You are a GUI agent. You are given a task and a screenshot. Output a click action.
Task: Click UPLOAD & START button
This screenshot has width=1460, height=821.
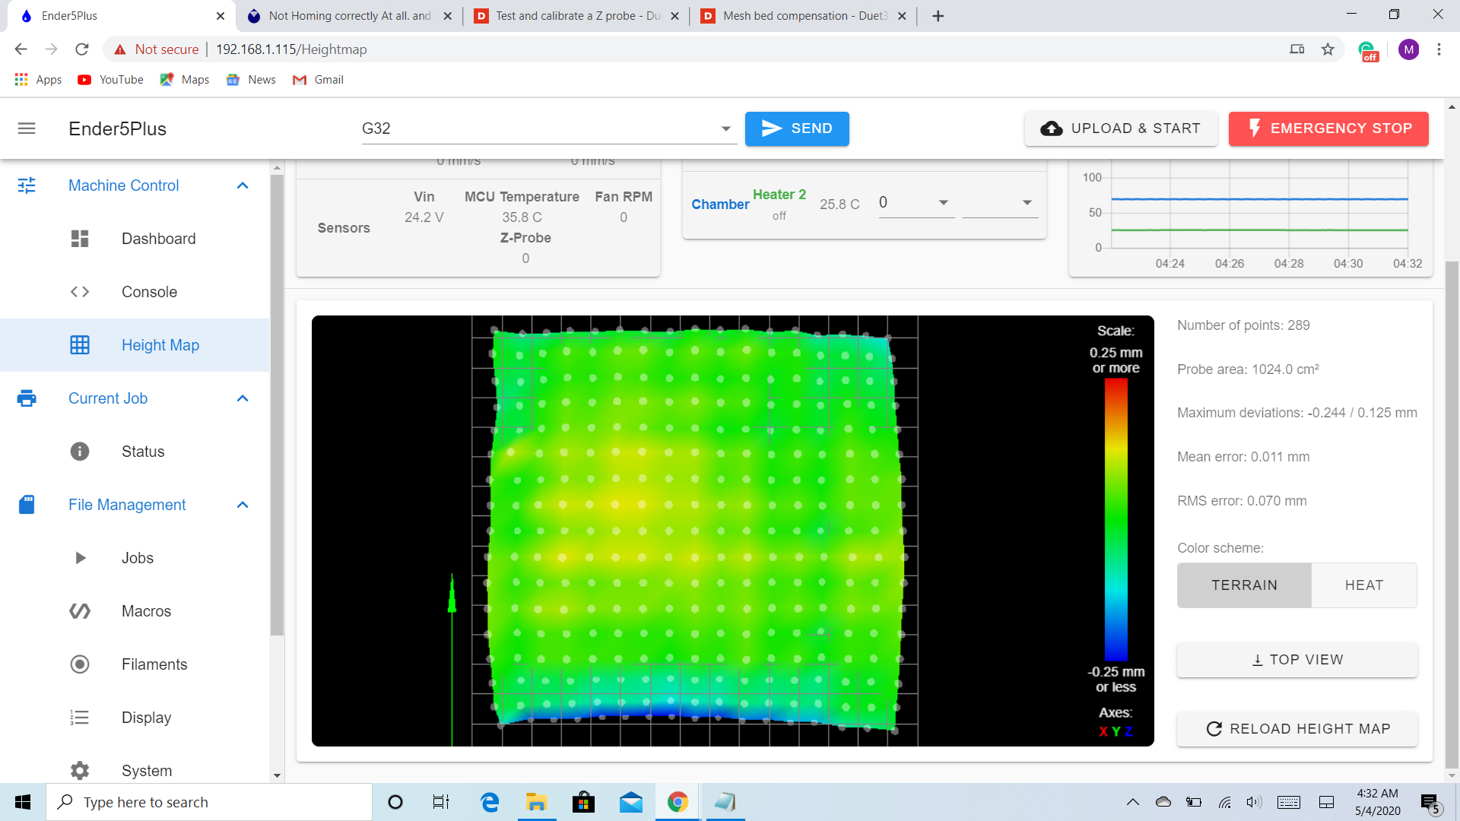pos(1121,128)
